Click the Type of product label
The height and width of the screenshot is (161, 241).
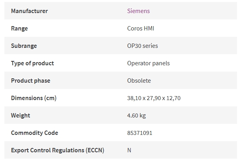pyautogui.click(x=33, y=63)
